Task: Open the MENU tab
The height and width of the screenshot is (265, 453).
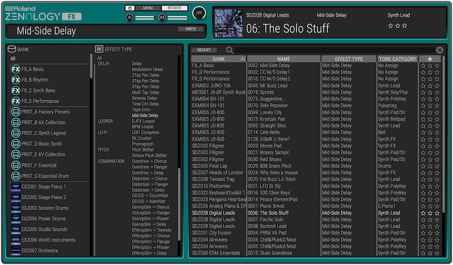Action: tap(148, 8)
